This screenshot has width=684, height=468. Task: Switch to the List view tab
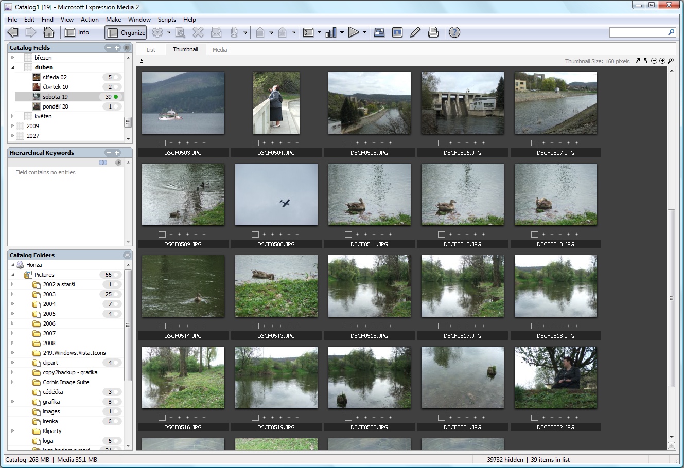click(151, 50)
